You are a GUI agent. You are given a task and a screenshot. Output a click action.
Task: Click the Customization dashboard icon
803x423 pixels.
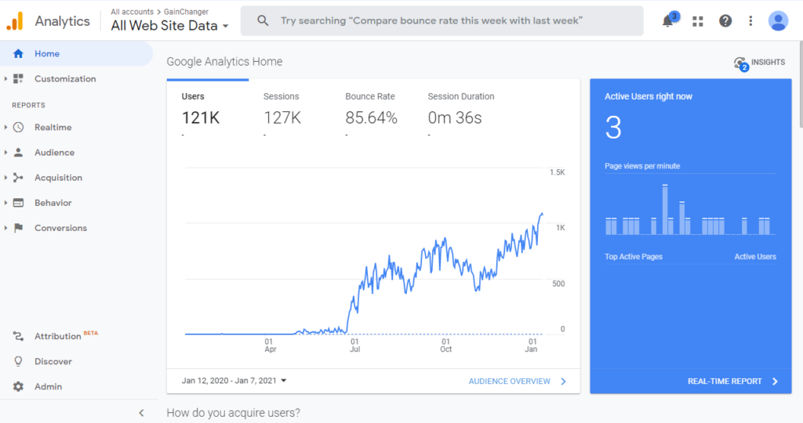(19, 79)
